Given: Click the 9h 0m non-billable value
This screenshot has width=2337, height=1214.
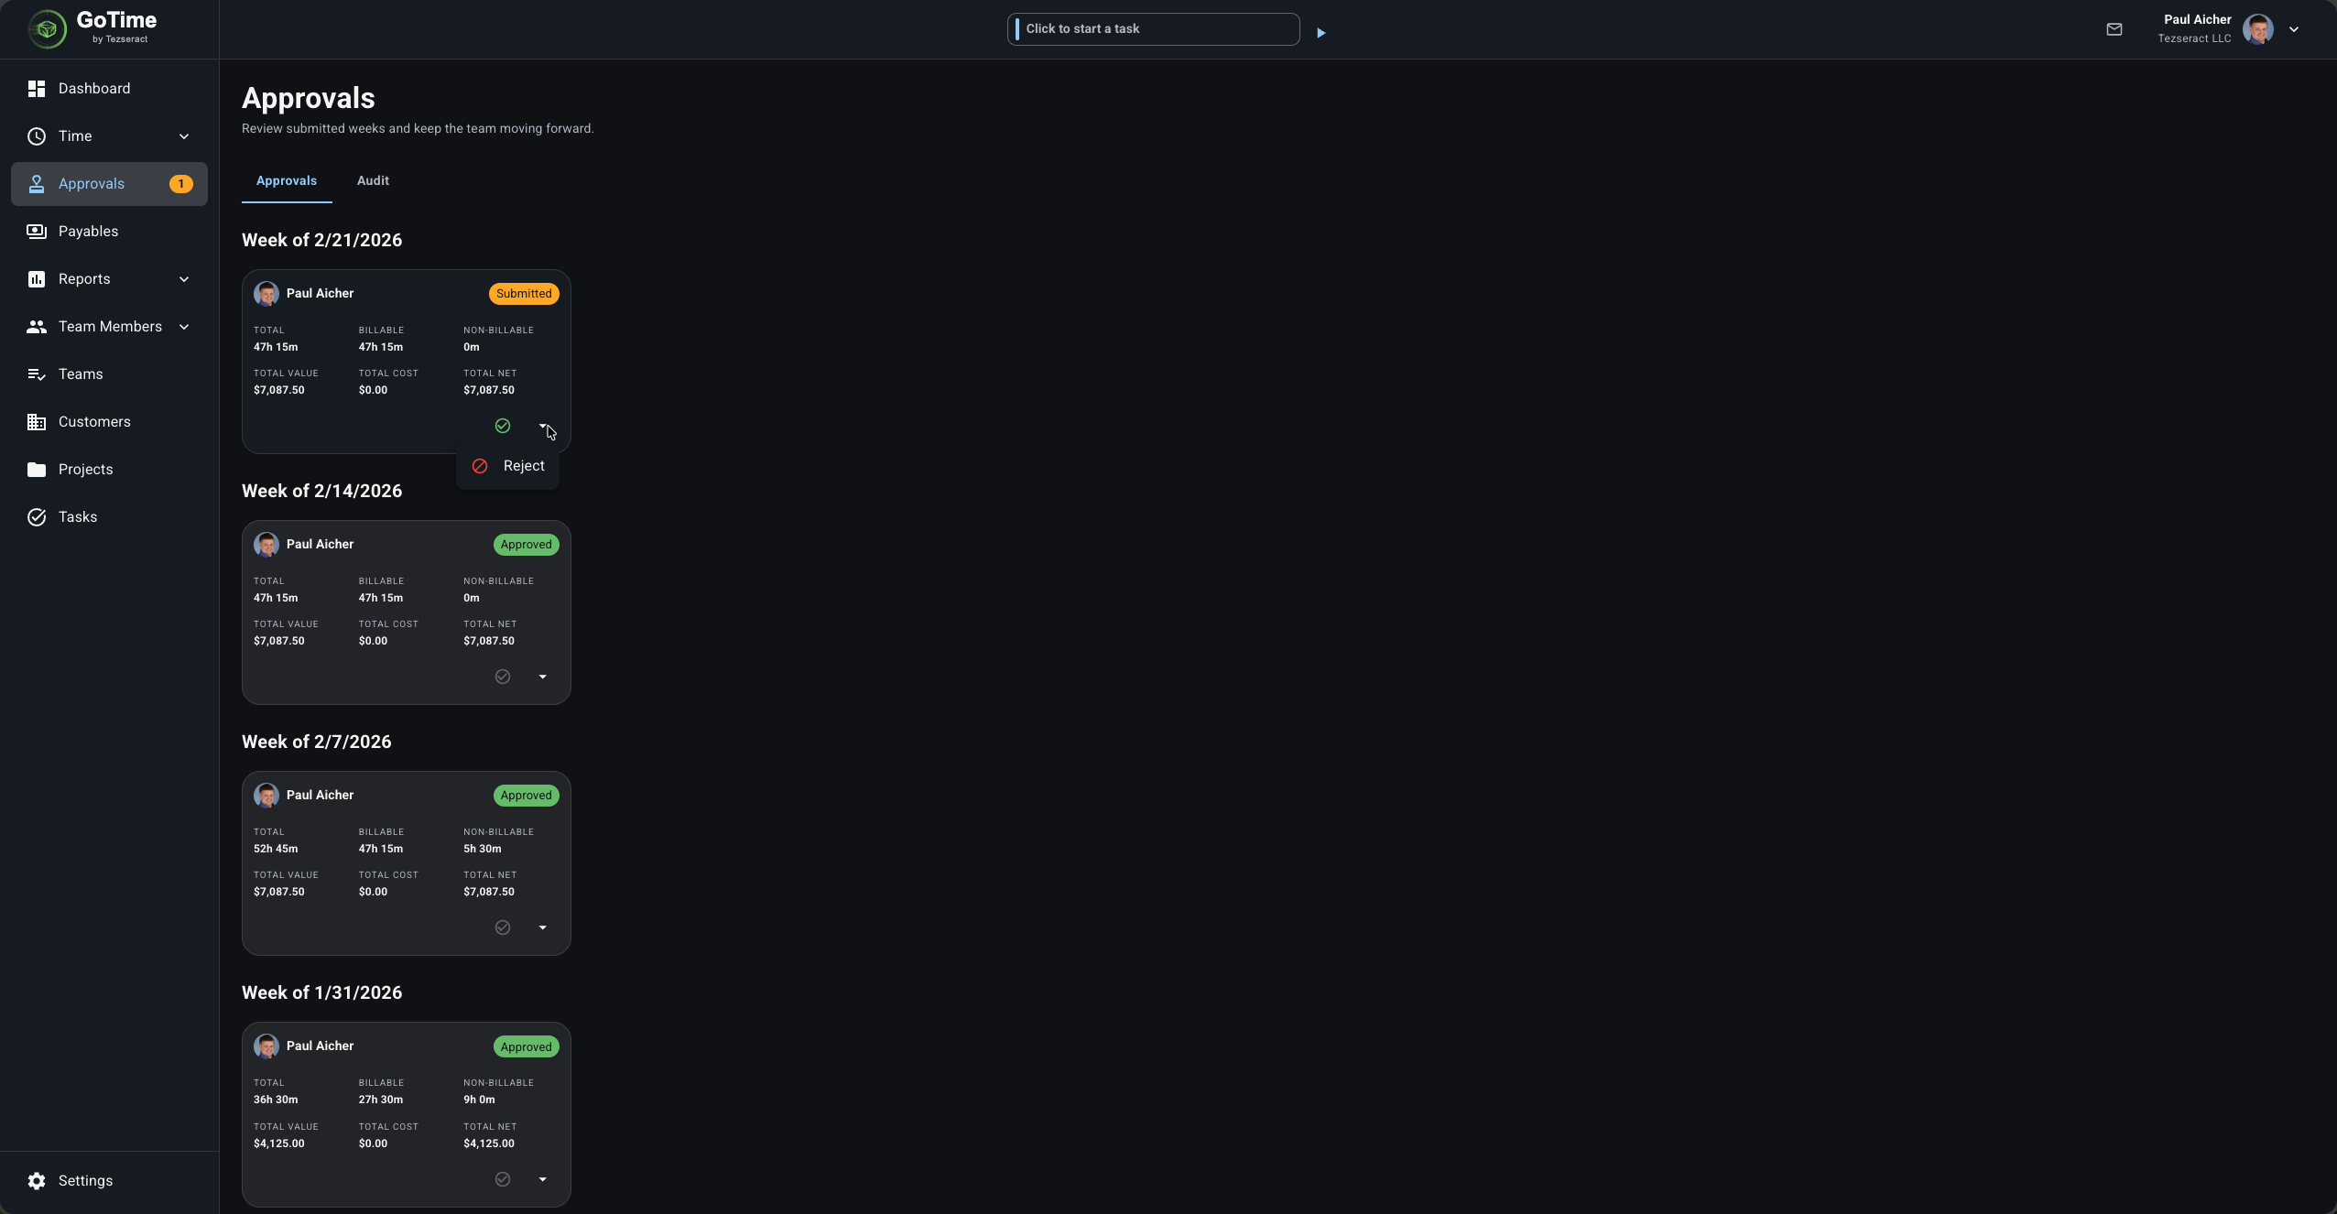Looking at the screenshot, I should (x=479, y=1100).
